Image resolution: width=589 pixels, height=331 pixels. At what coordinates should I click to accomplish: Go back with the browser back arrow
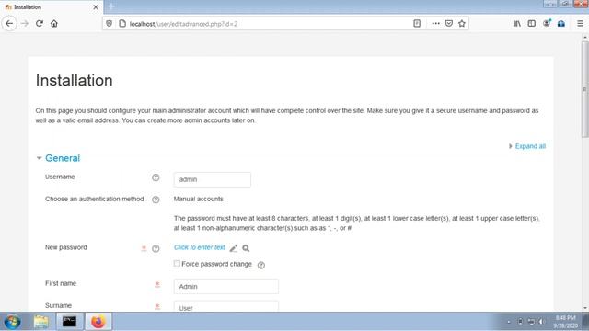[9, 23]
